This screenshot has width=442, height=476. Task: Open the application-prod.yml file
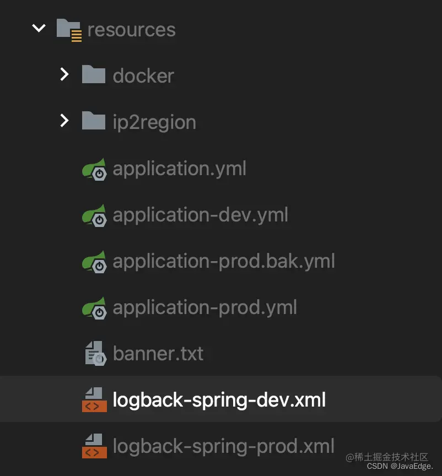[x=205, y=307]
